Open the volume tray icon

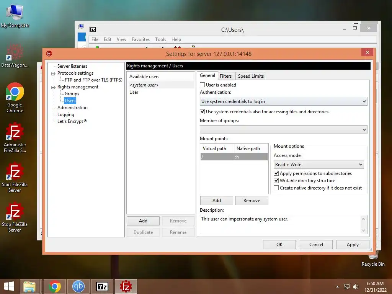pyautogui.click(x=356, y=287)
